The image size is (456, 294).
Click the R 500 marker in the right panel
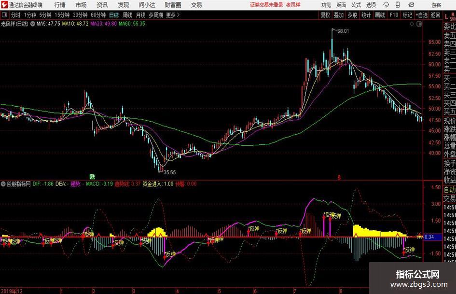[x=453, y=16]
